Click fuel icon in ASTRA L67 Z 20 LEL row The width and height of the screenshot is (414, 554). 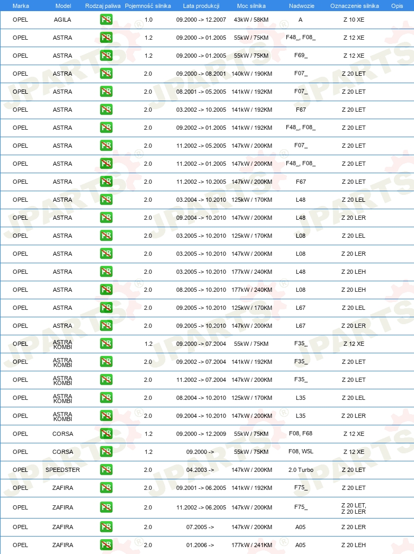coord(106,308)
